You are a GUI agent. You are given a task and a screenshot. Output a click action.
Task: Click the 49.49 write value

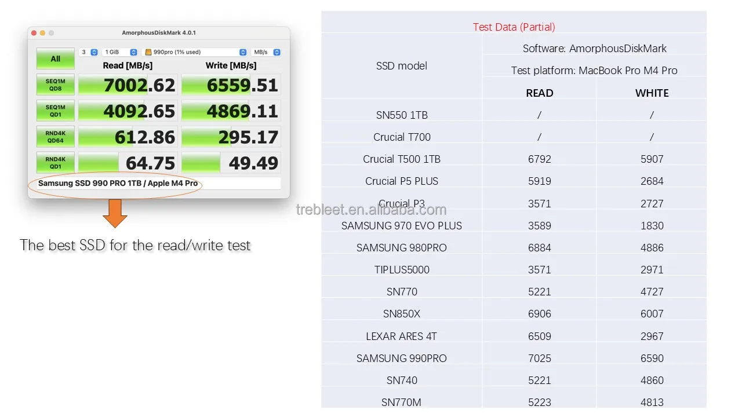click(231, 163)
